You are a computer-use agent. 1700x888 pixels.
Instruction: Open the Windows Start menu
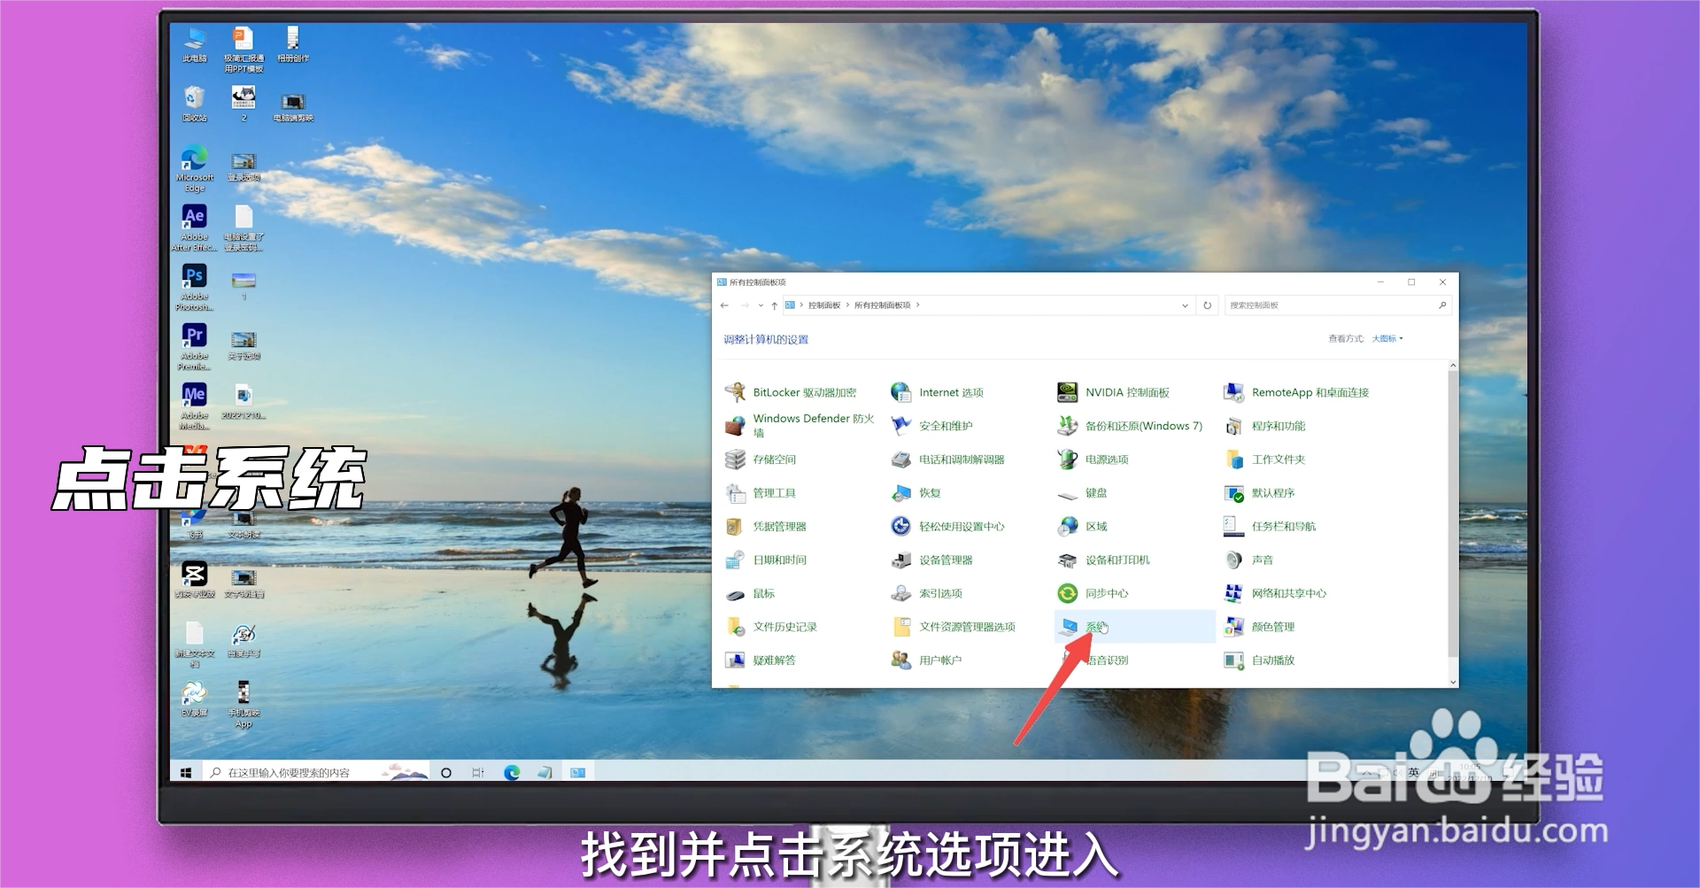186,773
